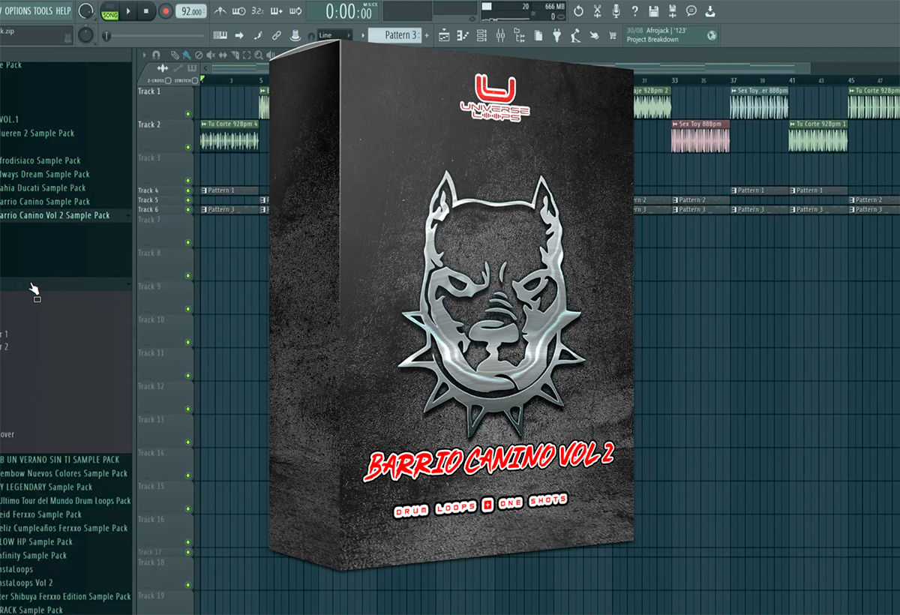Image resolution: width=900 pixels, height=615 pixels.
Task: Toggle the wait-for-input-to-record icon
Action: tap(239, 11)
